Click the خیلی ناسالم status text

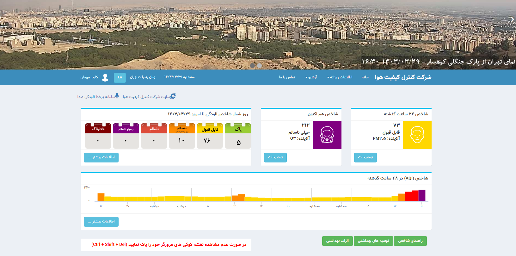299,132
